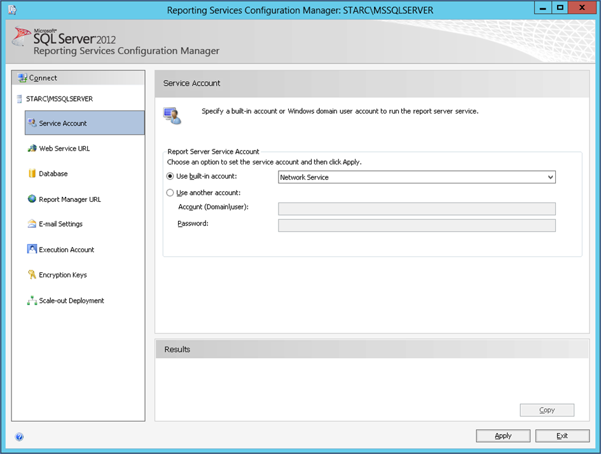This screenshot has height=454, width=601.
Task: Click the Report Manager URL globe icon
Action: pos(32,199)
